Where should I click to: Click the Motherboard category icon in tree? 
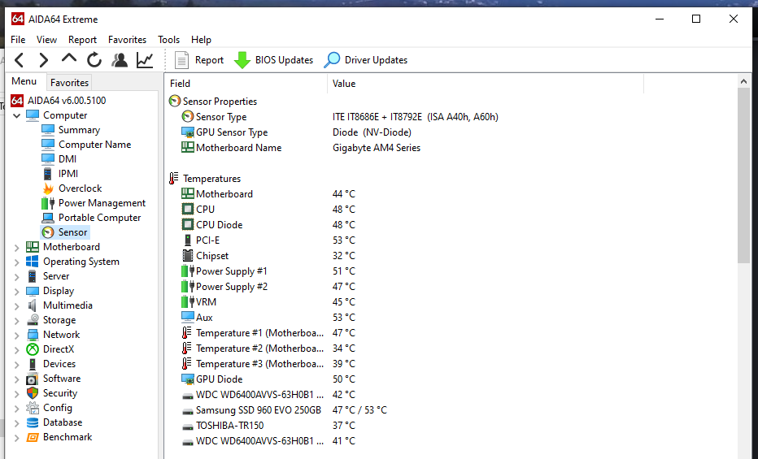pos(33,247)
